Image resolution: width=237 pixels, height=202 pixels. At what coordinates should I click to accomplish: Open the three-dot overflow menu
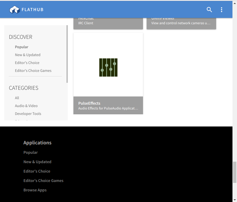[221, 10]
